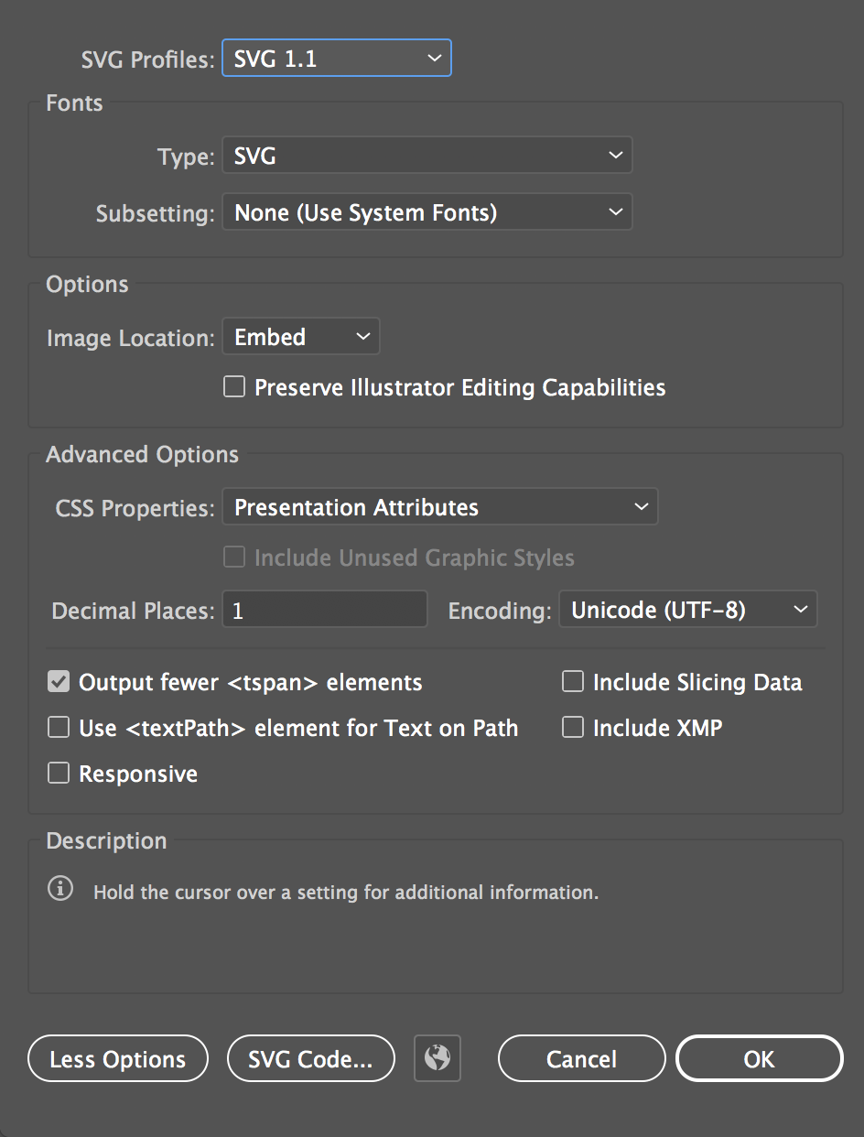Click the info icon in Description section
Image resolution: width=864 pixels, height=1137 pixels.
click(x=60, y=889)
